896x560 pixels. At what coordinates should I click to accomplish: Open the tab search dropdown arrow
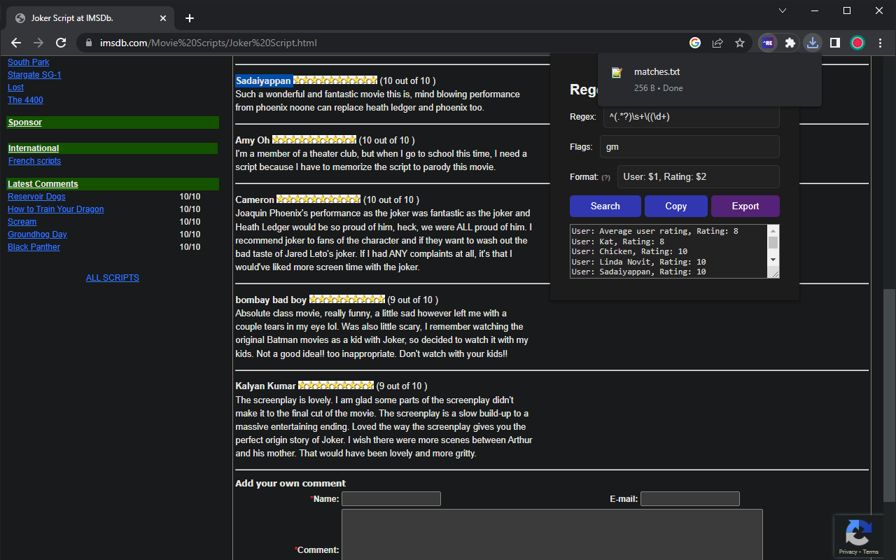[783, 10]
